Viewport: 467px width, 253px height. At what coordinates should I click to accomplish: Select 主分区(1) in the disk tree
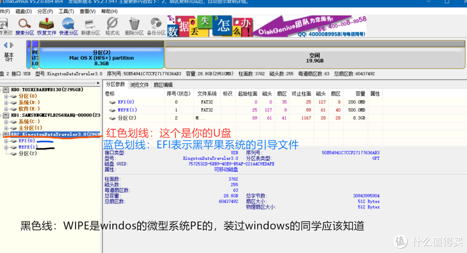point(30,128)
